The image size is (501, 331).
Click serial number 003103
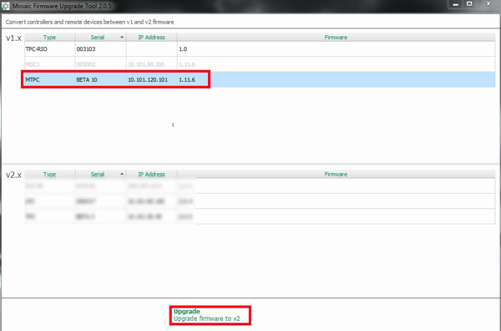86,49
